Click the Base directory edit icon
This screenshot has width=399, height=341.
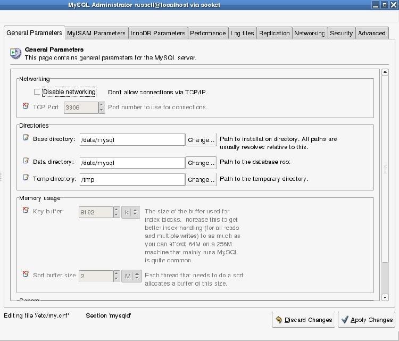(x=26, y=138)
